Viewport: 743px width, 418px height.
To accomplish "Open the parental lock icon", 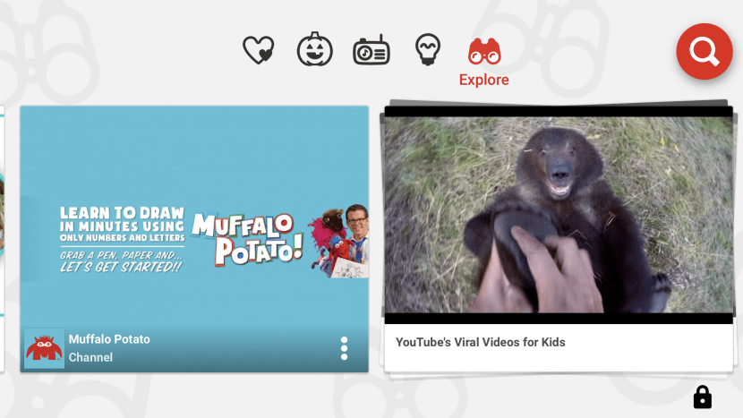I will click(x=702, y=397).
